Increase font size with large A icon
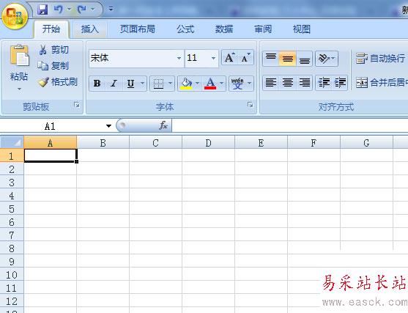 pos(229,58)
